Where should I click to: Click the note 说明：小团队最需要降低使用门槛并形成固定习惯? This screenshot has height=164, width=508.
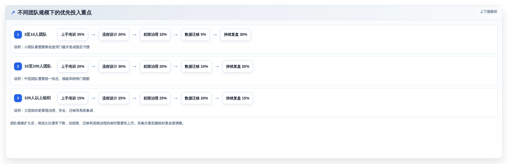tap(52, 47)
